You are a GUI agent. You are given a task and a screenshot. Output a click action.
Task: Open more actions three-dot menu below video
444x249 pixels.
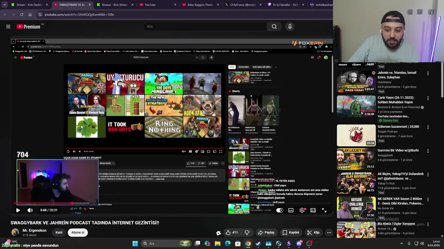(x=329, y=232)
